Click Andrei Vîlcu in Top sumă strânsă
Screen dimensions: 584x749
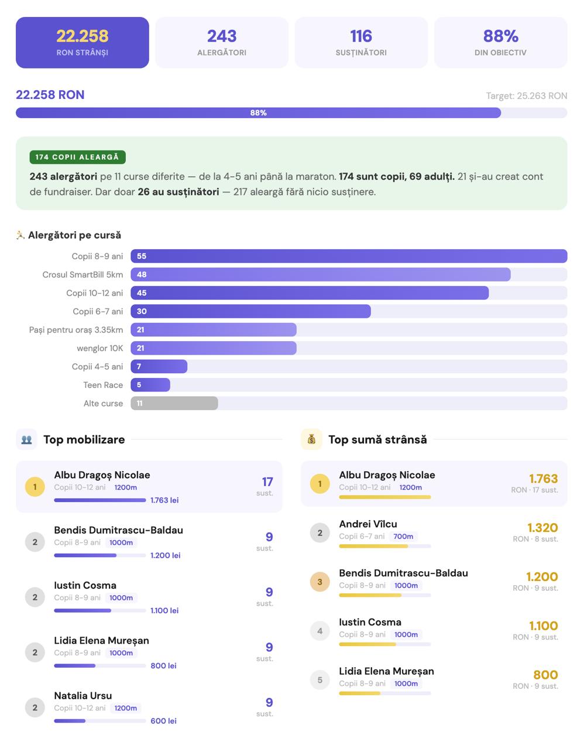point(367,524)
